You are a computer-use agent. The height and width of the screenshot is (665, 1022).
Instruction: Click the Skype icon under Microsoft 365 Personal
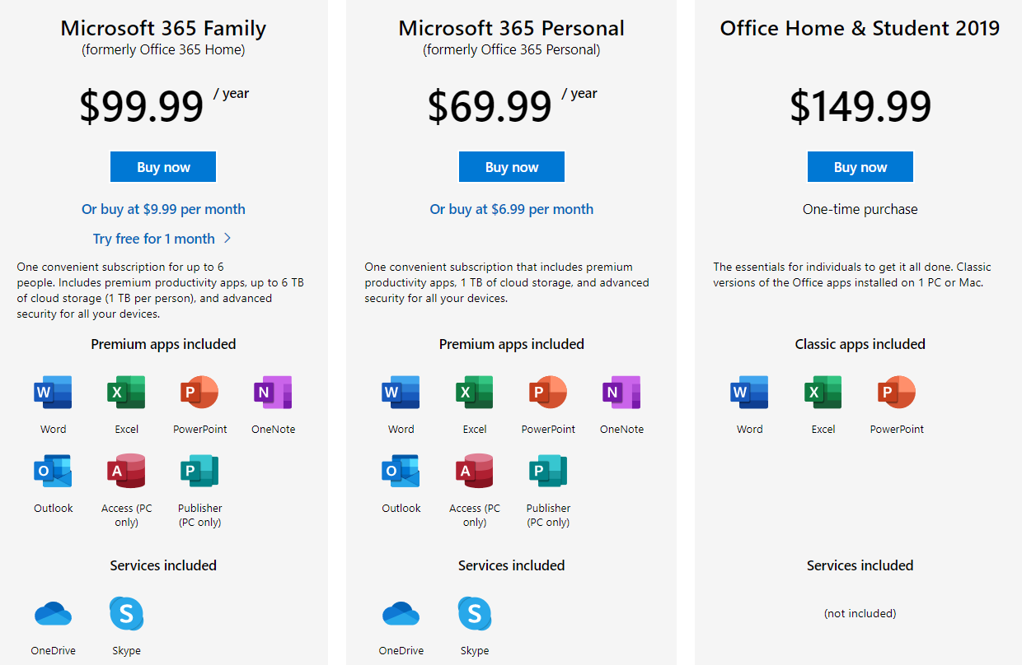475,613
